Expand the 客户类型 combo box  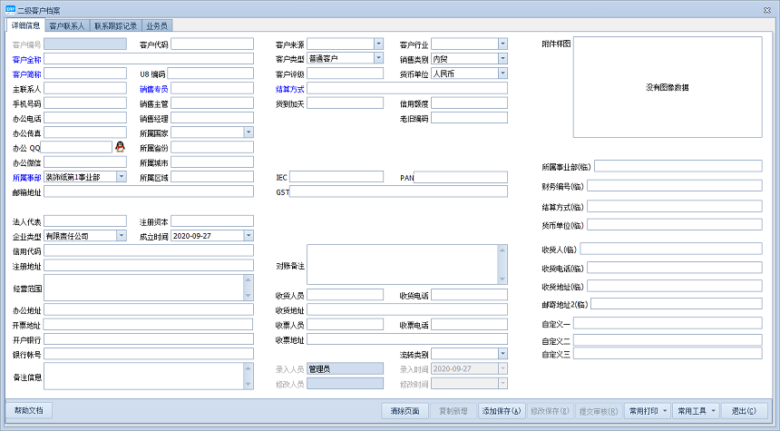[x=378, y=58]
